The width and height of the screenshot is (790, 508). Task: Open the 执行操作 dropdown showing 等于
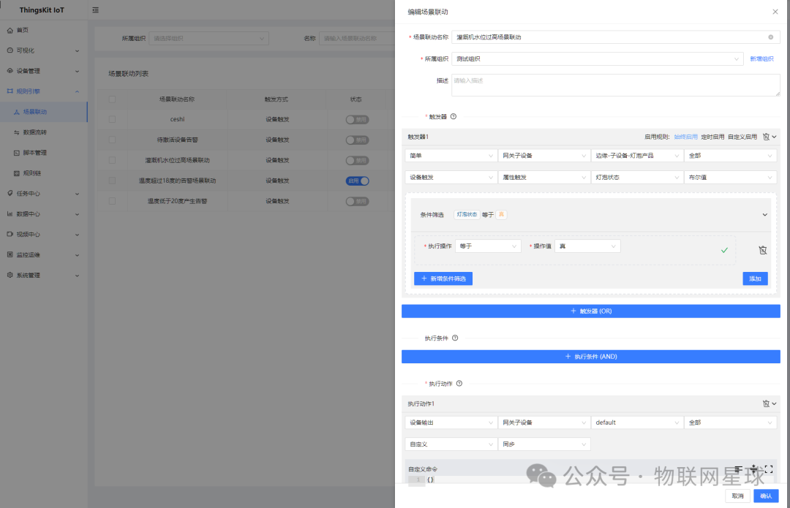[488, 246]
